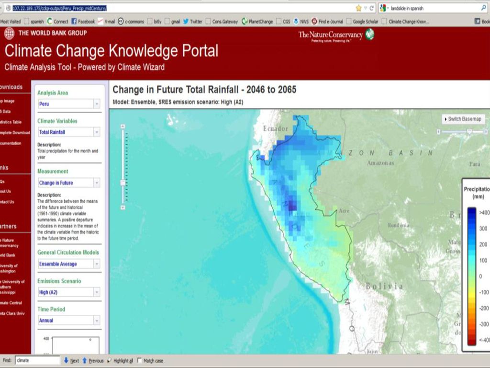This screenshot has width=490, height=368.
Task: Open the V-mail bookmark
Action: point(106,21)
